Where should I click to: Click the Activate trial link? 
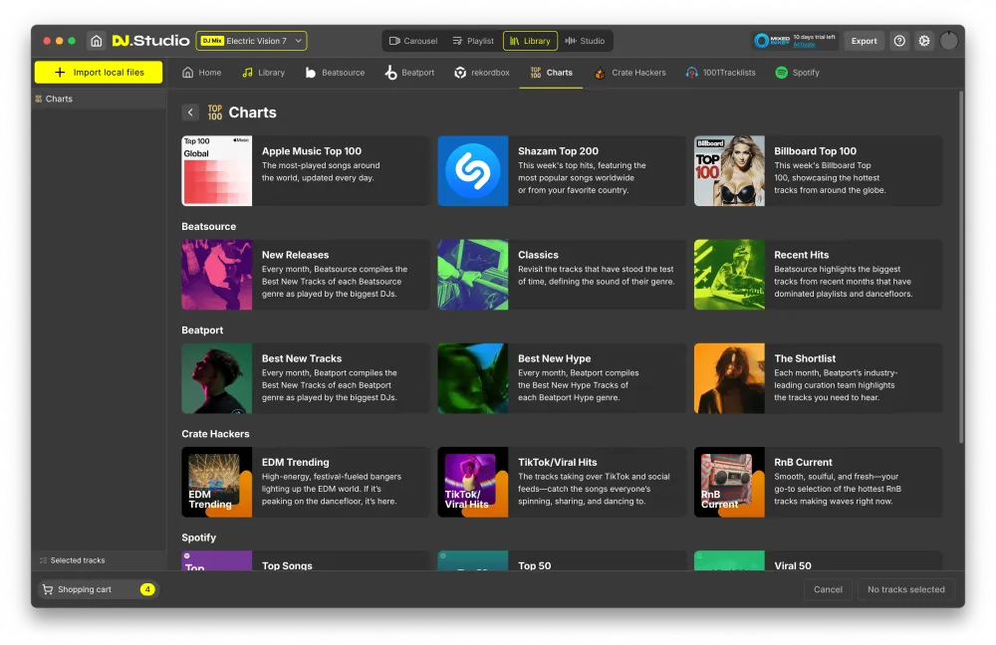[804, 45]
